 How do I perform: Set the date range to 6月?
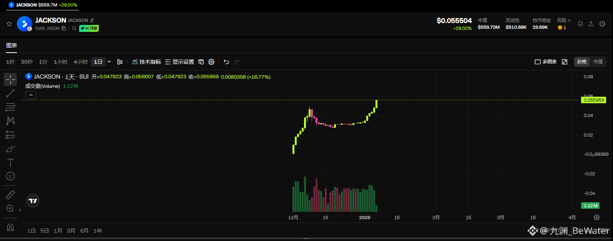(85, 231)
